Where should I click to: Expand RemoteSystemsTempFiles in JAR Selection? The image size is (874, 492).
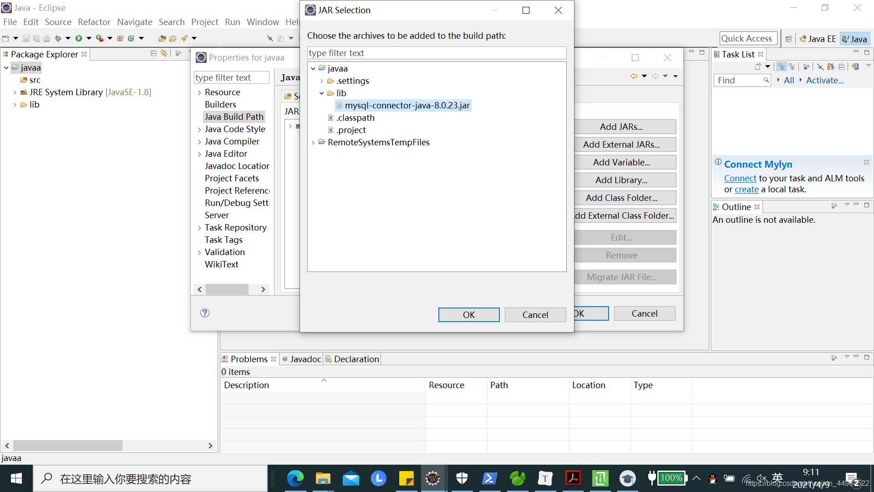[313, 143]
